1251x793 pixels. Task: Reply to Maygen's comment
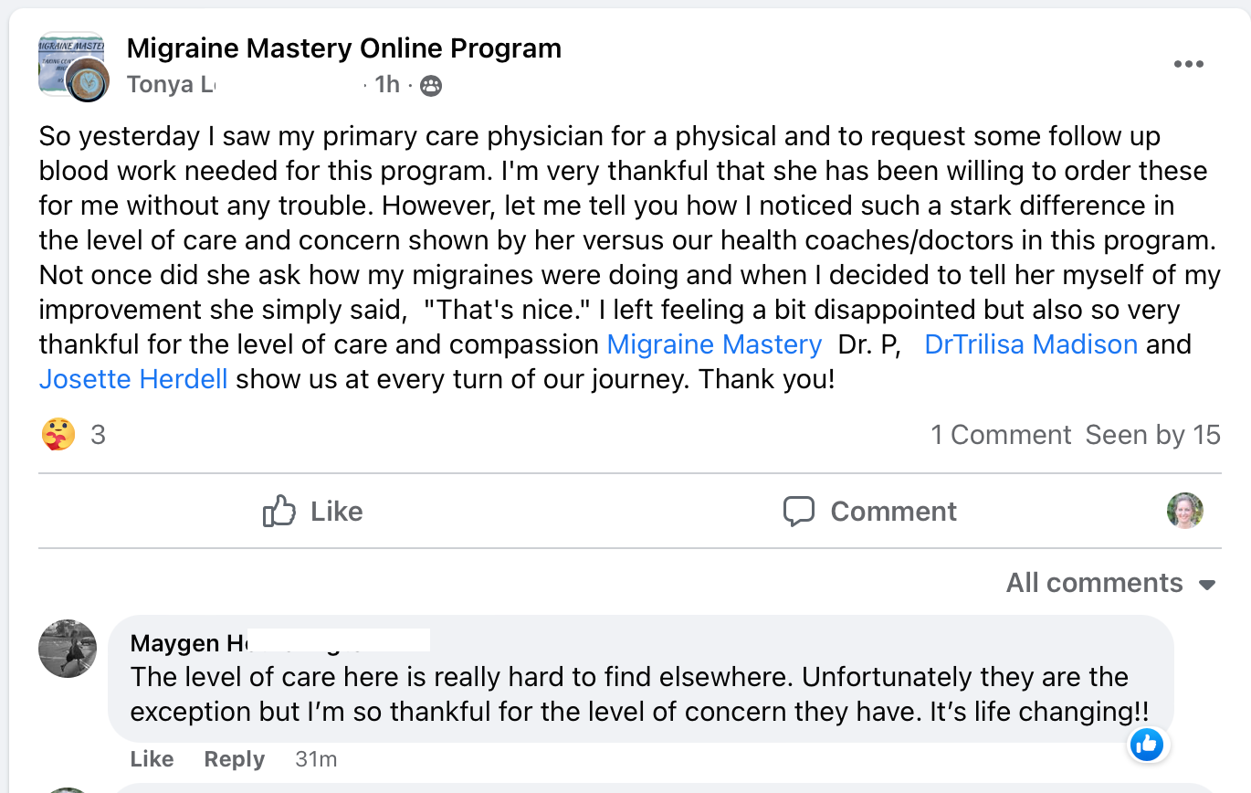234,759
